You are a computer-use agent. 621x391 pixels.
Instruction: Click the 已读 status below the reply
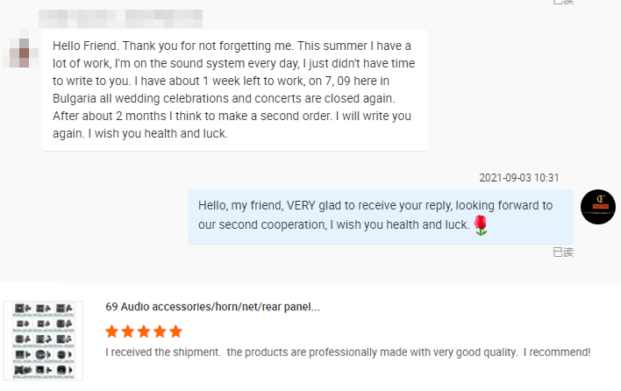562,252
